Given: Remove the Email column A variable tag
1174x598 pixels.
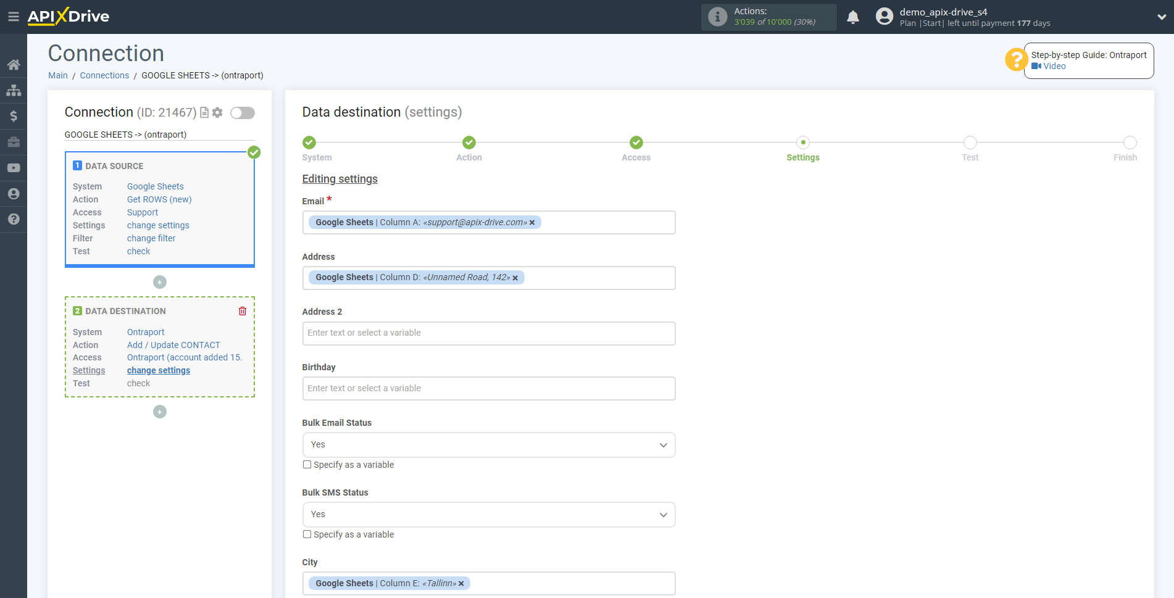Looking at the screenshot, I should (532, 223).
